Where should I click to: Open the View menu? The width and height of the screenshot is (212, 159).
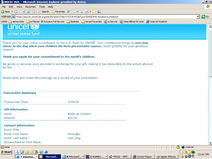coord(19,7)
